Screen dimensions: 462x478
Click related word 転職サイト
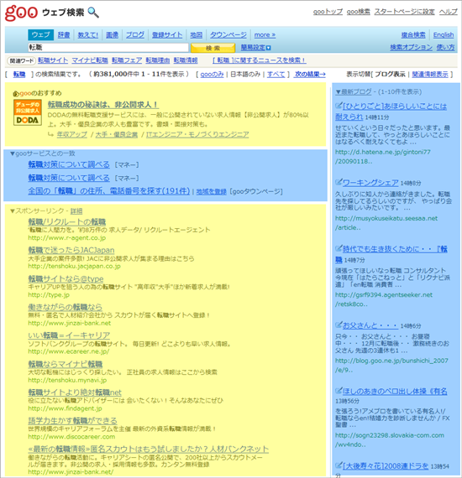[x=53, y=60]
